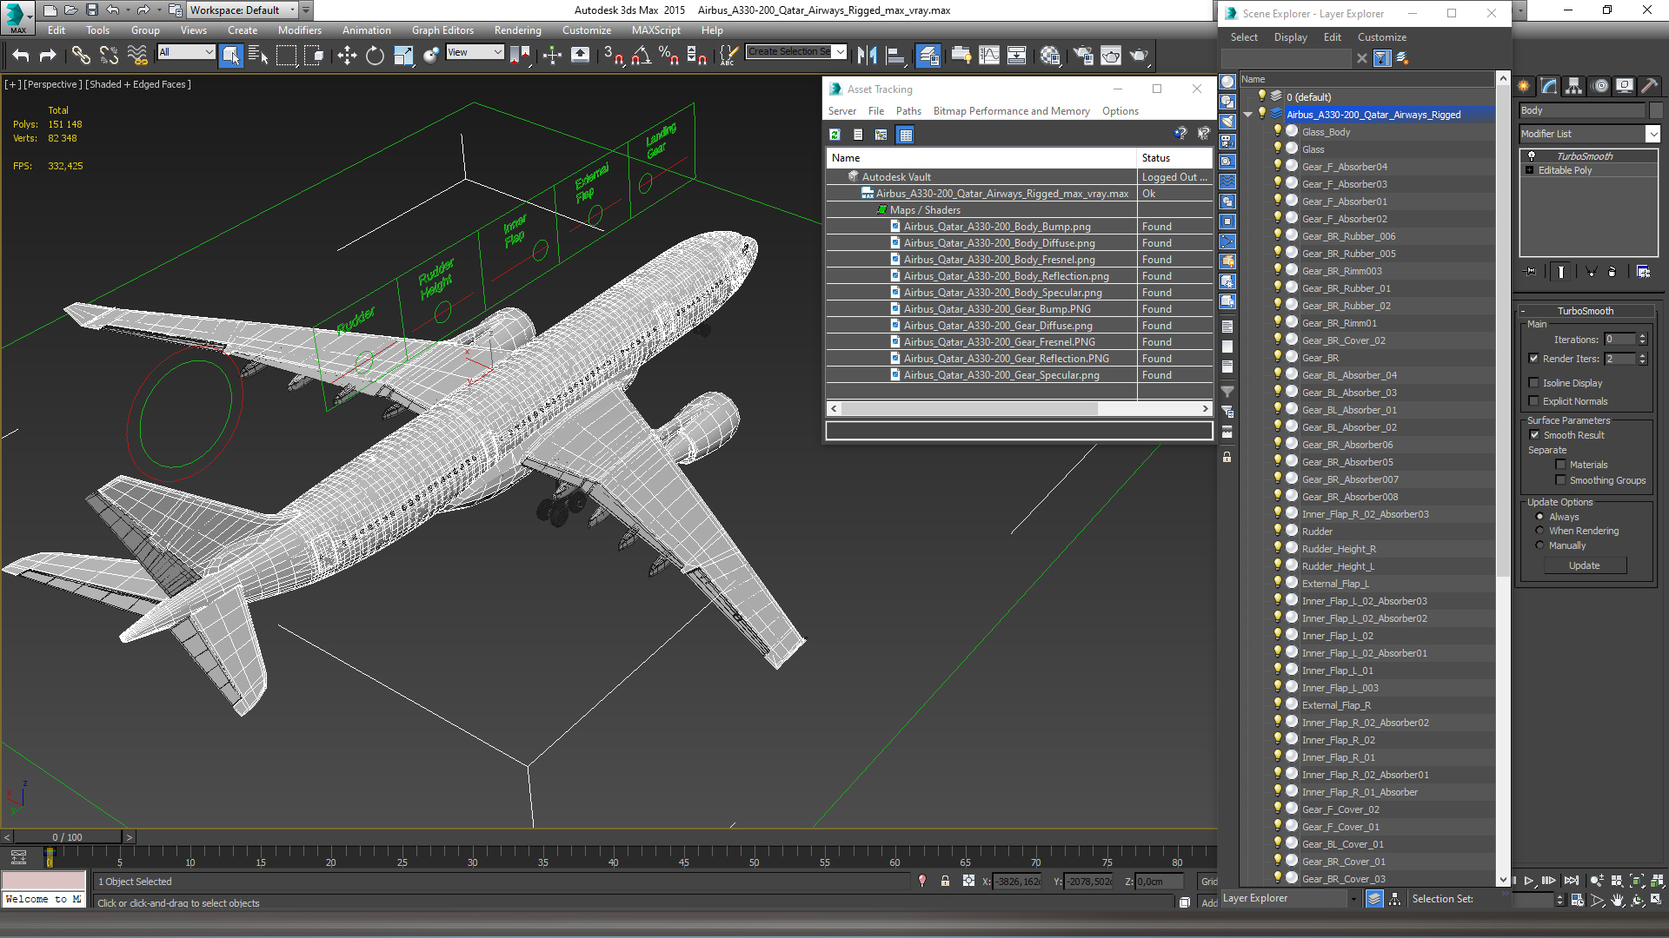
Task: Select the Select and Scale tool
Action: pyautogui.click(x=403, y=56)
